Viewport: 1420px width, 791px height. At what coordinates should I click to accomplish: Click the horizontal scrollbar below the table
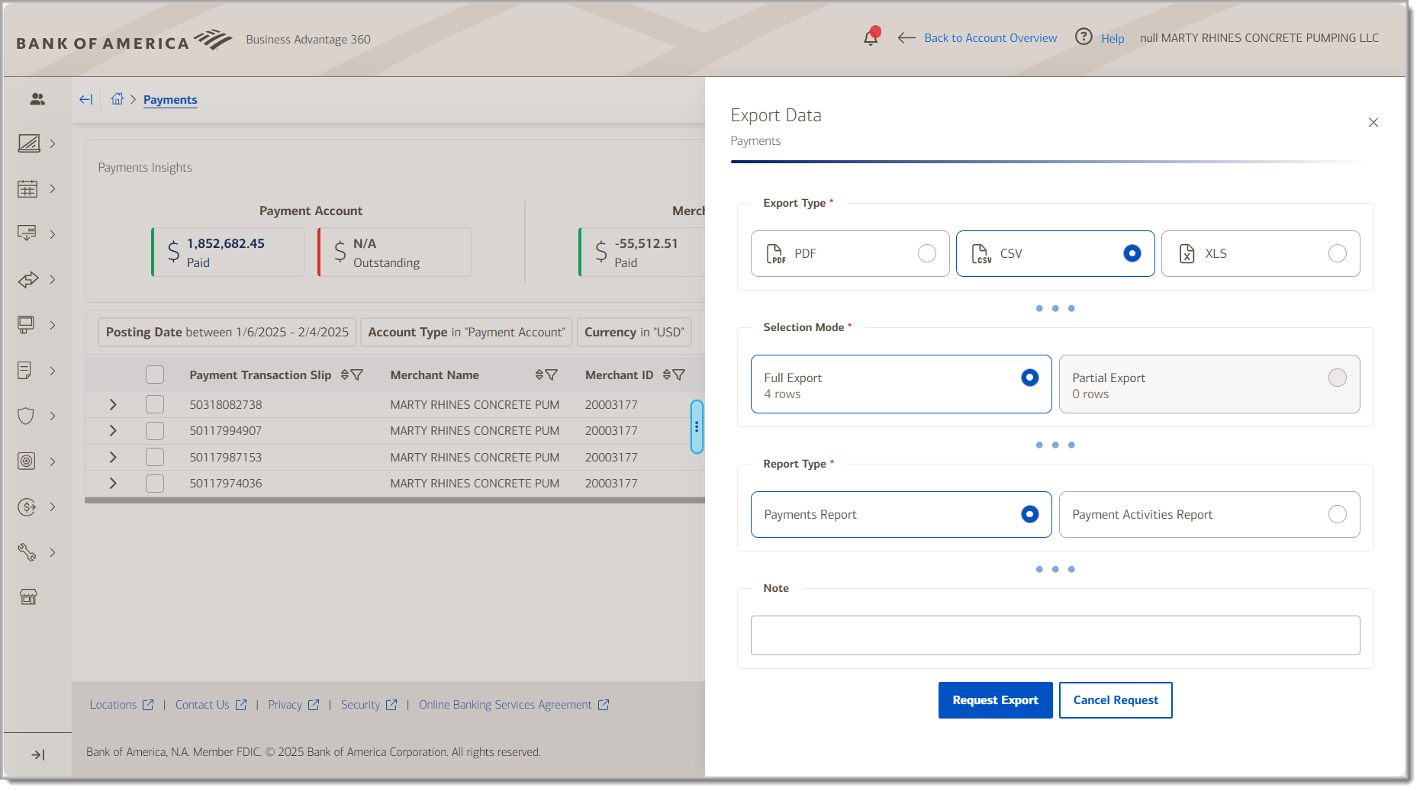[x=394, y=500]
